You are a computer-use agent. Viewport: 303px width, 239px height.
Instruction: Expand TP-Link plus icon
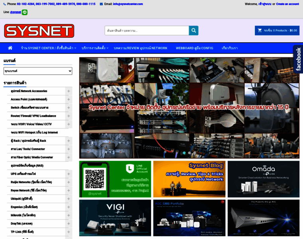[x=69, y=232]
